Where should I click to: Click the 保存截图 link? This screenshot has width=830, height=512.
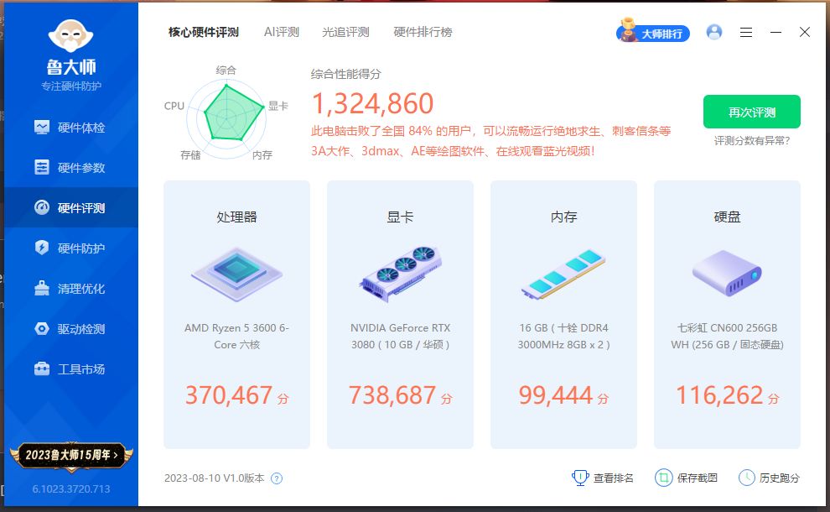pos(698,478)
